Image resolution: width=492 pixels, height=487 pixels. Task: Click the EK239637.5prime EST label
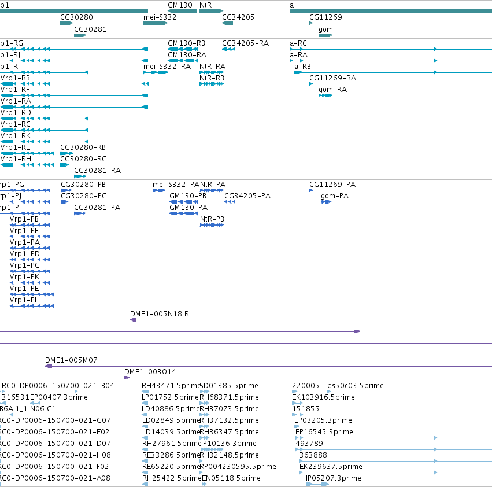click(331, 467)
